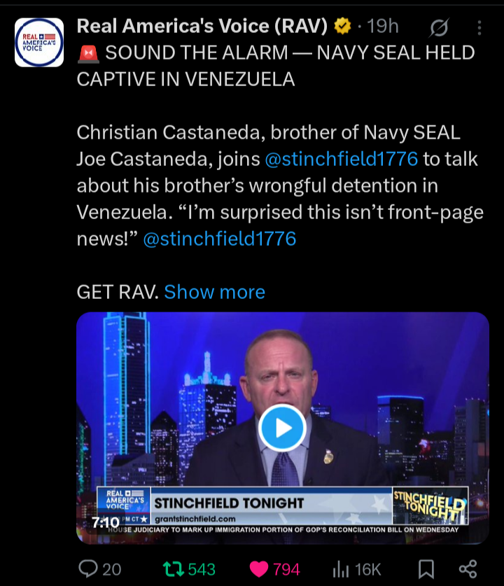Viewport: 504px width, 586px height.
Task: Open the Real America's Voice profile avatar
Action: coord(39,42)
